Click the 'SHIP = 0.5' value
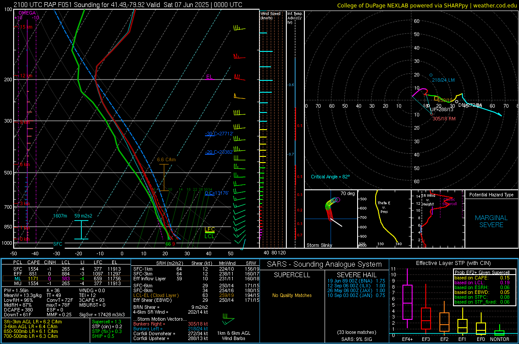Screen dimensions: 519x344 103,336
